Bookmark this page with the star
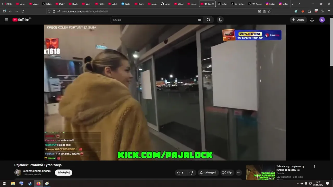The height and width of the screenshot is (187, 333). tap(269, 11)
